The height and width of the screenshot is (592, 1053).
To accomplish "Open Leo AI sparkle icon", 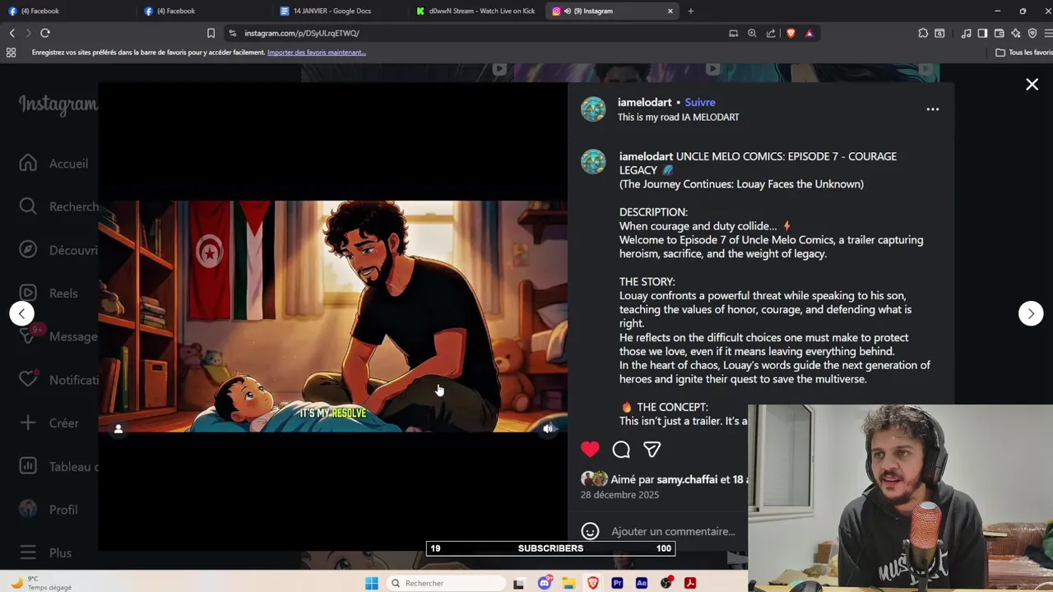I will pos(1016,33).
